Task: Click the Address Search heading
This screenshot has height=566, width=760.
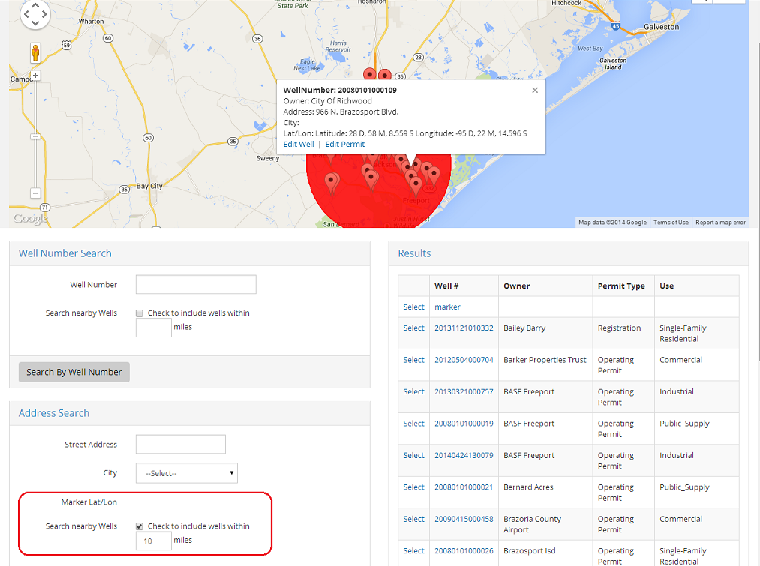Action: (x=54, y=413)
